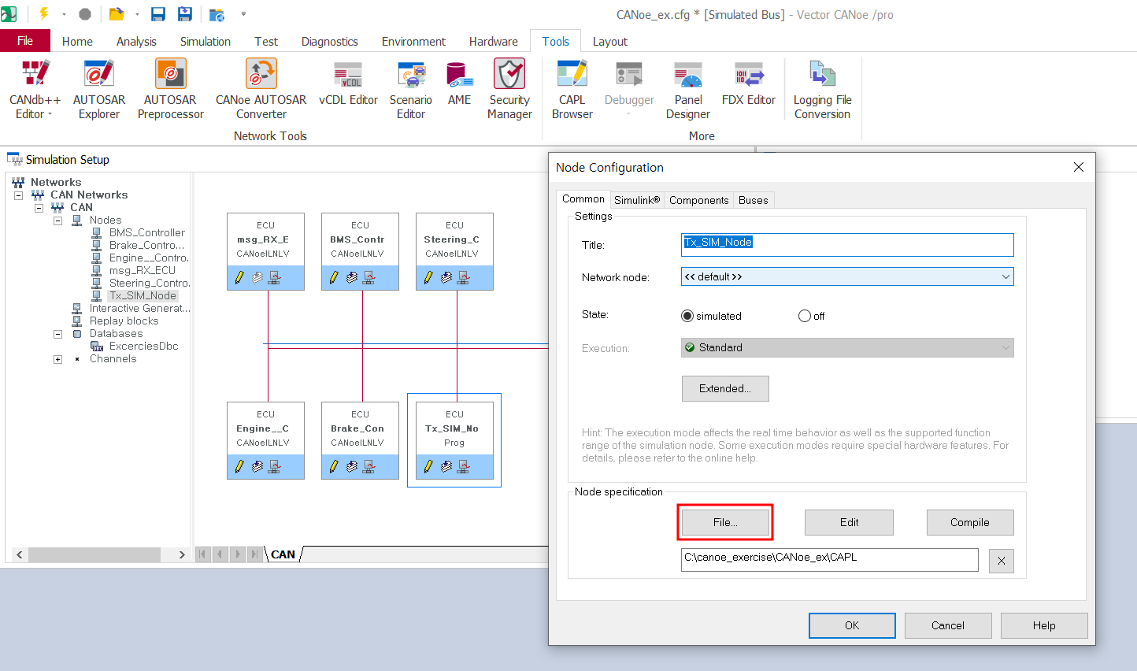Click the tree horizontal scrollbar right arrow
The height and width of the screenshot is (671, 1137).
point(182,554)
